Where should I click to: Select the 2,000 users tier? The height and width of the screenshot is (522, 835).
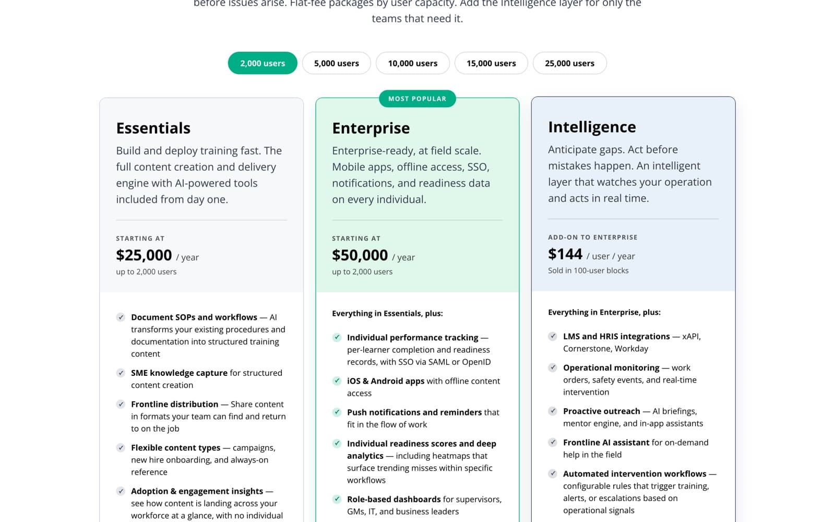pyautogui.click(x=263, y=63)
